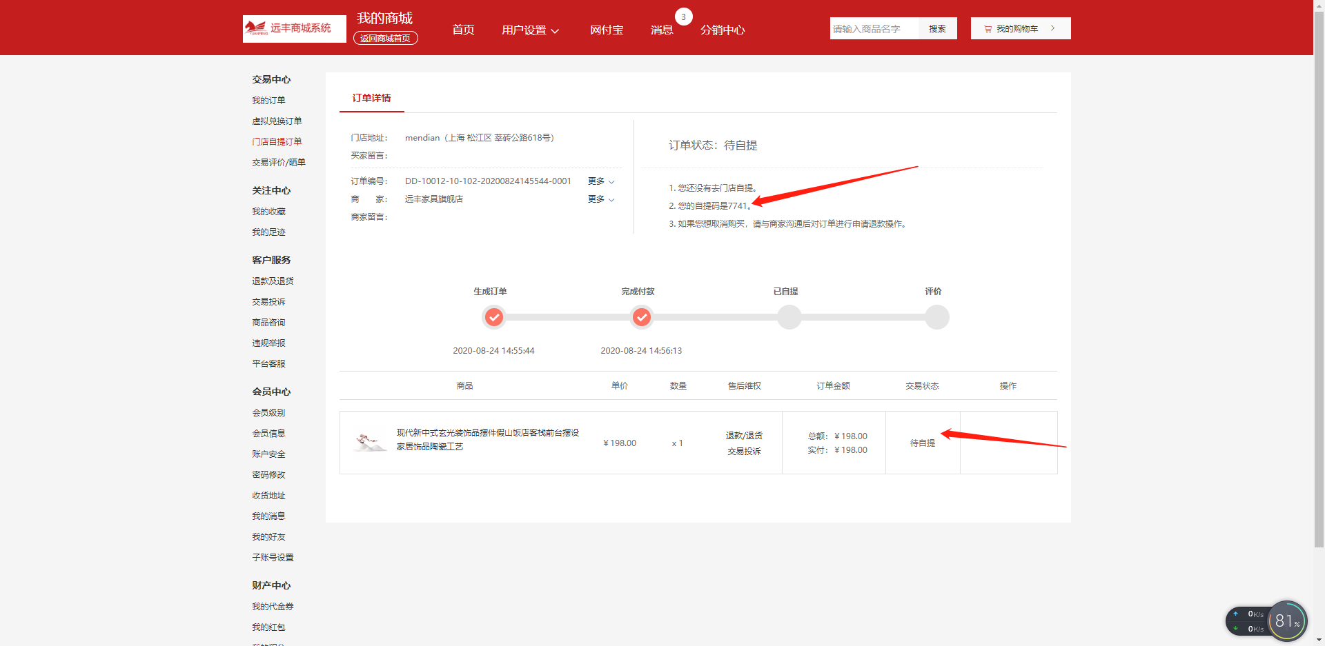Open 账户安全 in sidebar
This screenshot has height=646, width=1325.
click(268, 454)
